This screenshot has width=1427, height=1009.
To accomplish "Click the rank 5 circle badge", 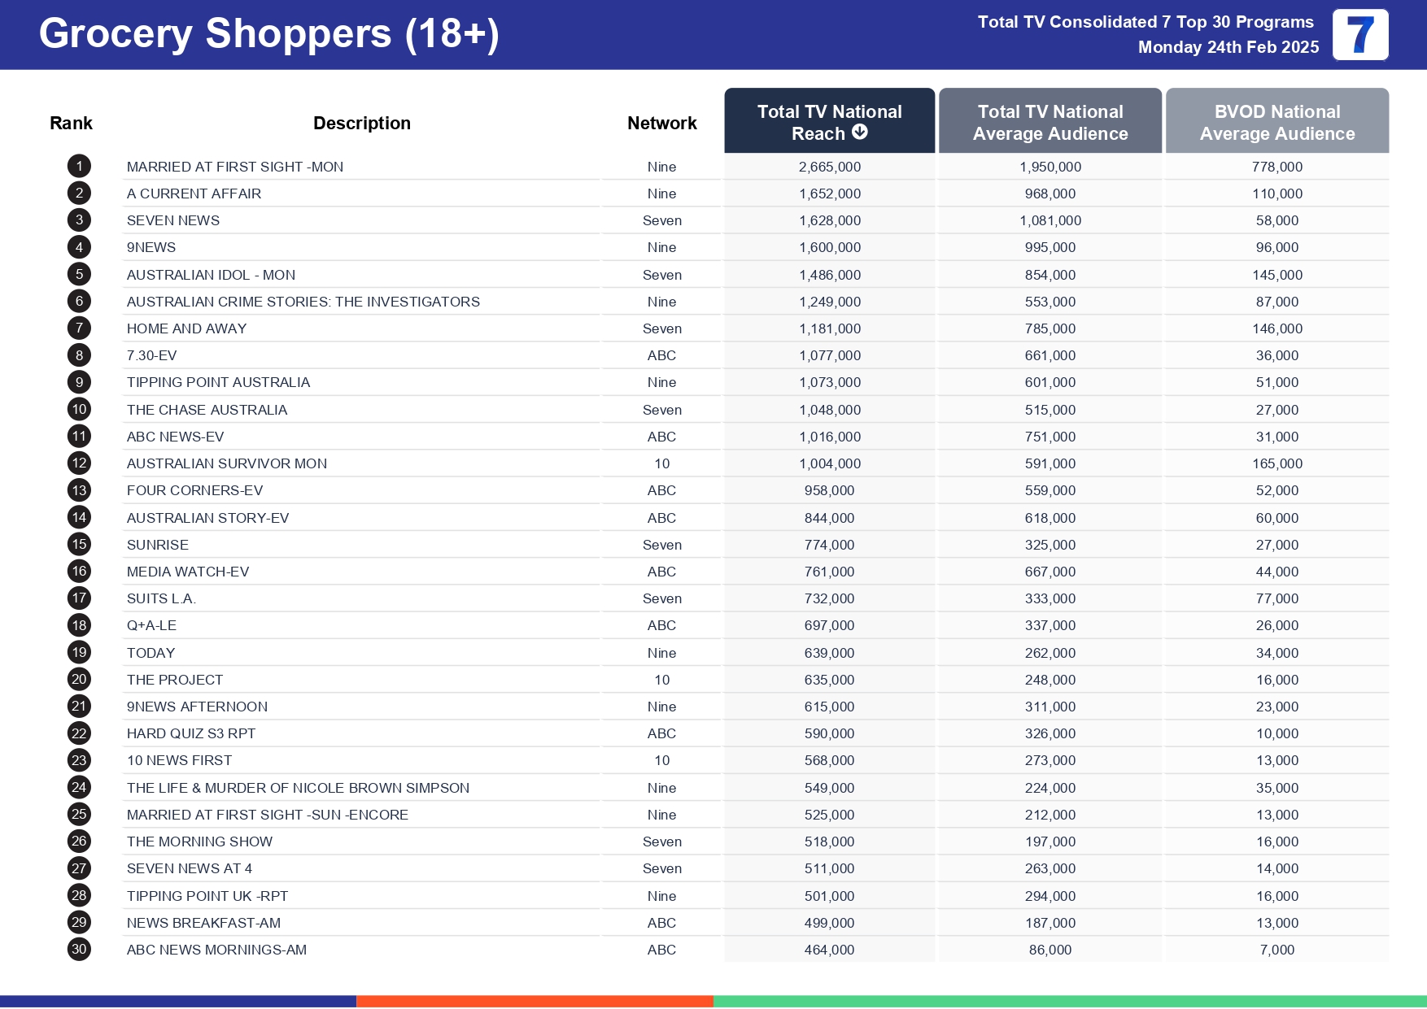I will coord(79,275).
